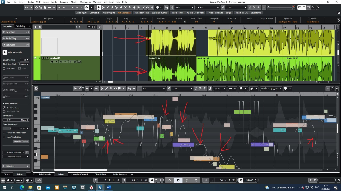Switch to the MixConsole tab
Viewport: 341px width, 191px height.
click(x=45, y=175)
